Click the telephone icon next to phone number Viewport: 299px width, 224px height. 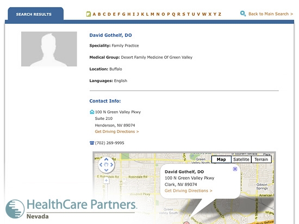point(92,143)
